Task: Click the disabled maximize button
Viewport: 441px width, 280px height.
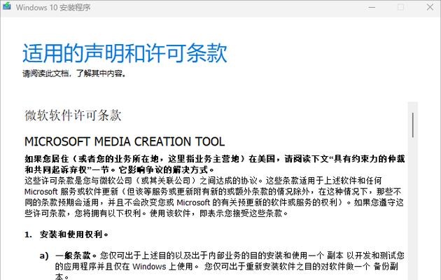Action: [x=401, y=7]
